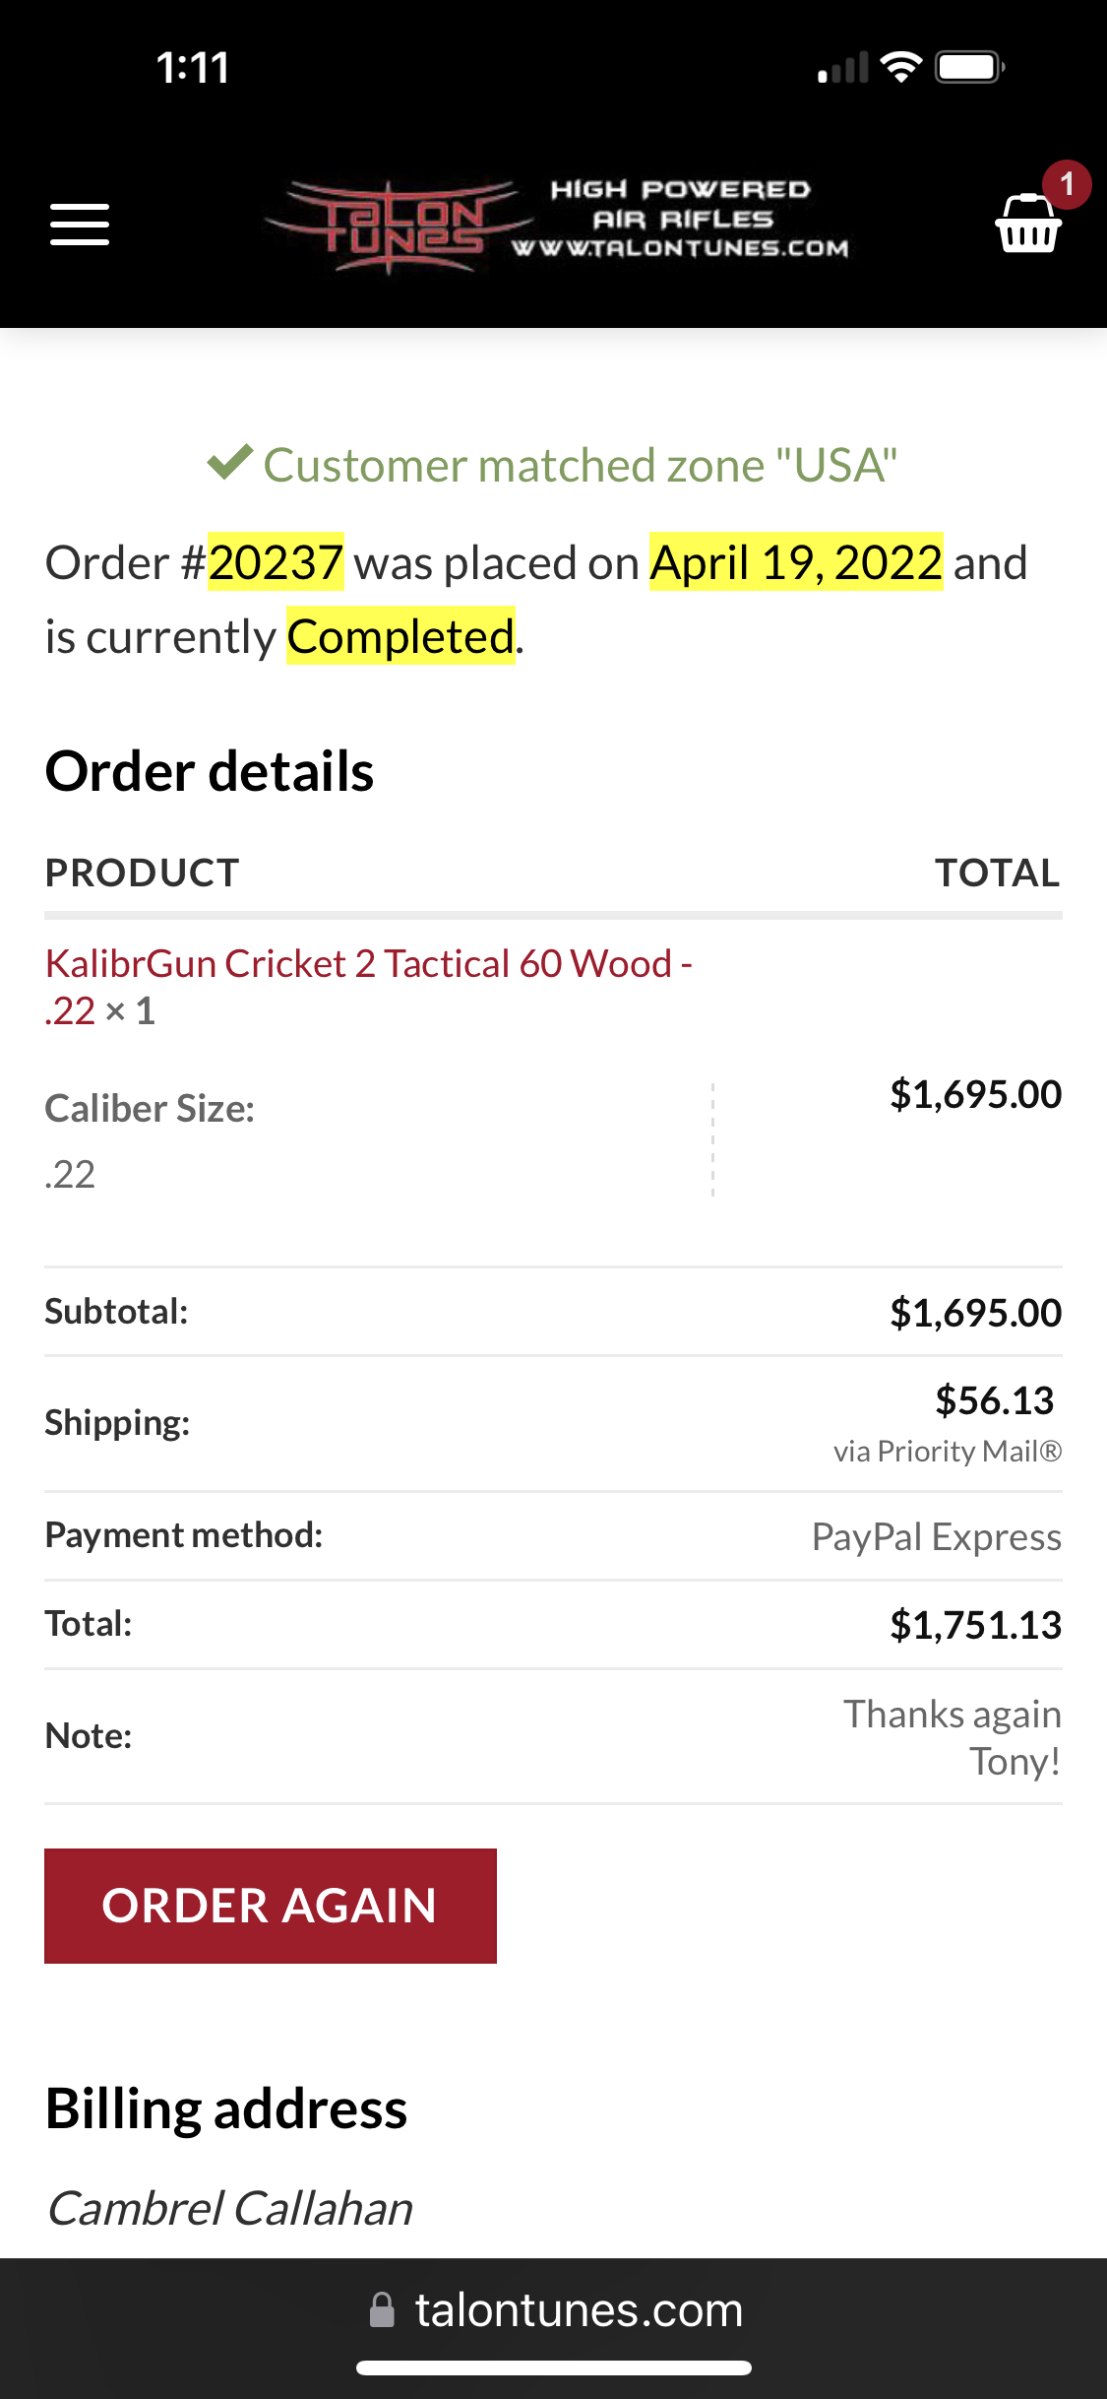The width and height of the screenshot is (1107, 2399).
Task: Tap the clock showing 1:11
Action: 193,68
